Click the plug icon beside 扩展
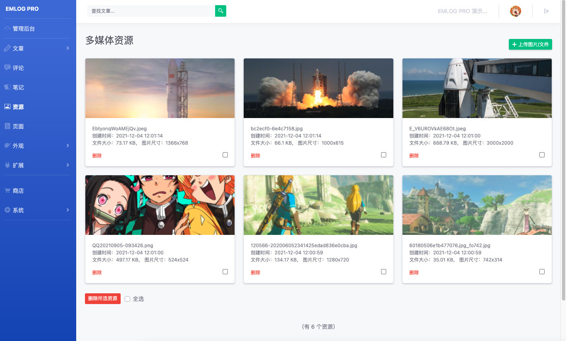The width and height of the screenshot is (566, 341). pyautogui.click(x=7, y=165)
